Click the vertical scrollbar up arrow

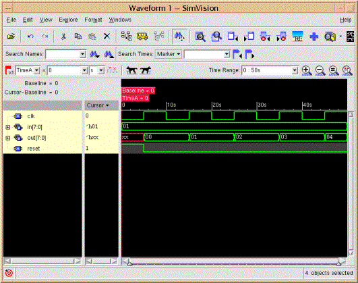click(x=351, y=114)
